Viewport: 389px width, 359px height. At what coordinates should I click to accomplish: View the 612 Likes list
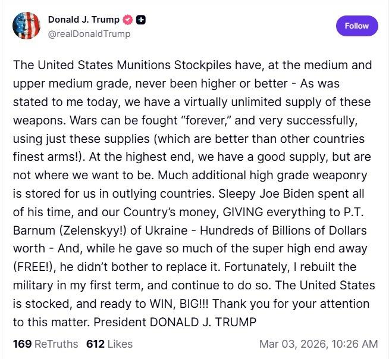(109, 344)
